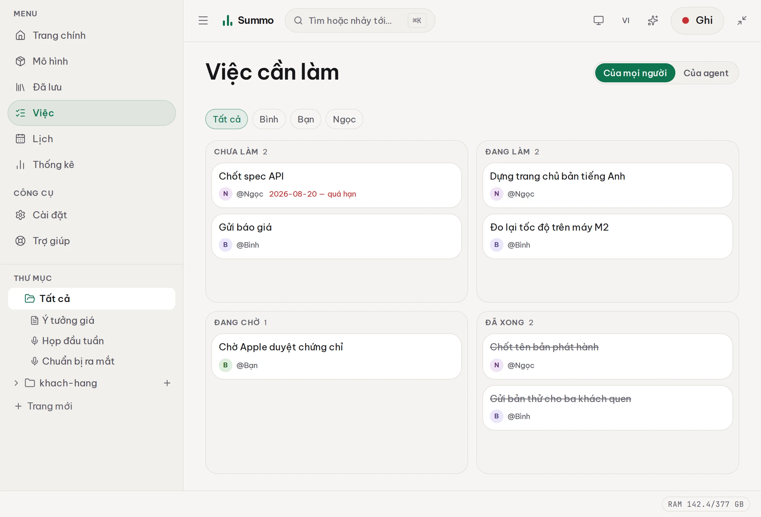Viewport: 761px width, 517px height.
Task: Open the Họp đầu tuần recording
Action: [73, 341]
